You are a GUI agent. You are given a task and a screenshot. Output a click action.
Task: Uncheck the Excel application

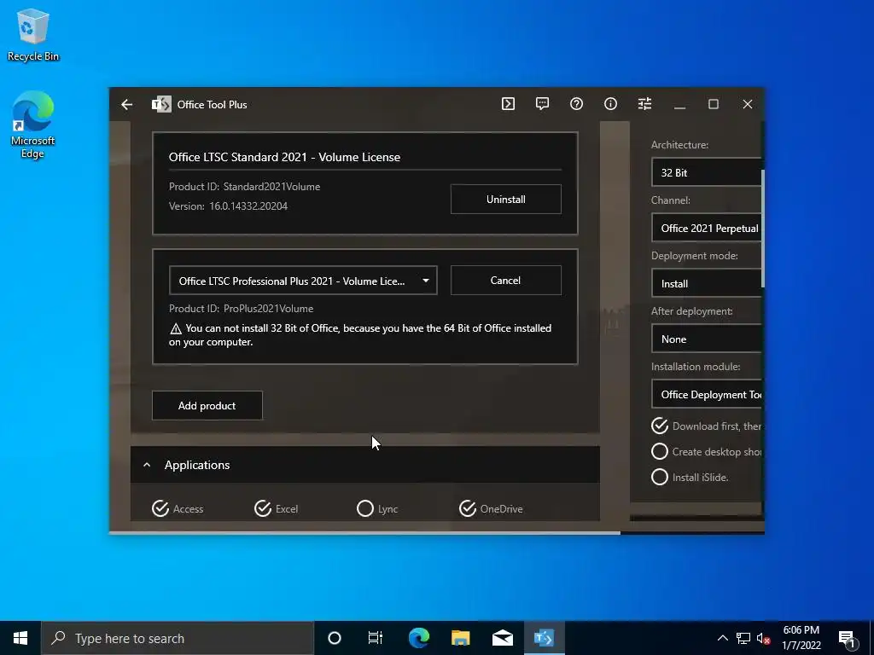click(x=263, y=508)
